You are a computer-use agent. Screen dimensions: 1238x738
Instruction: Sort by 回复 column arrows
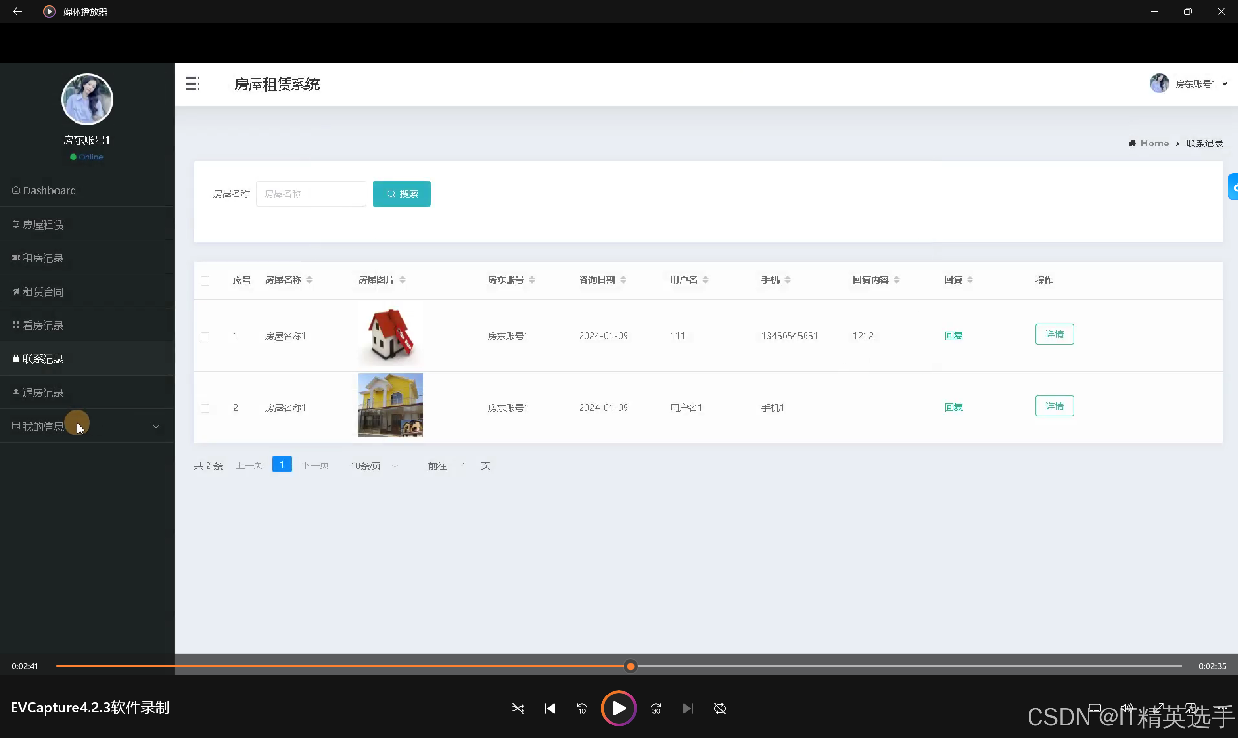[x=970, y=280]
